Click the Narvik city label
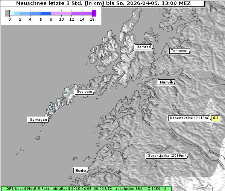Screen dimensions: 225x191 166,82
